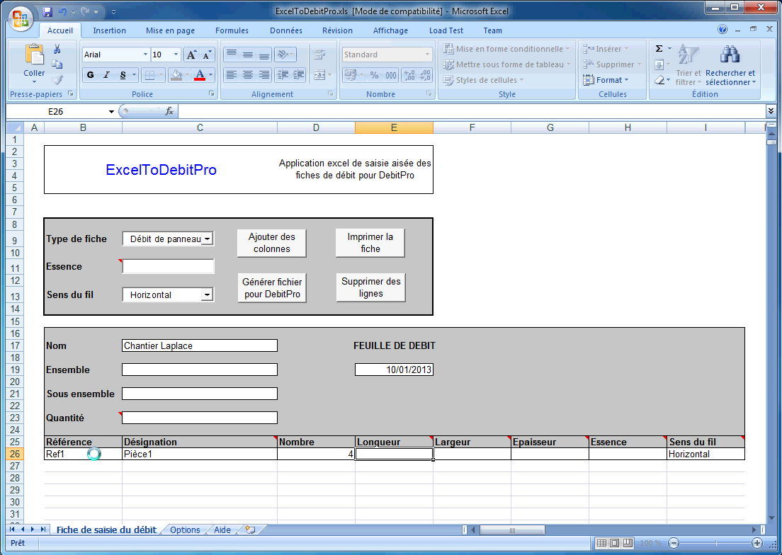This screenshot has width=782, height=555.
Task: Cut the selection with the scissors icon
Action: coord(57,49)
